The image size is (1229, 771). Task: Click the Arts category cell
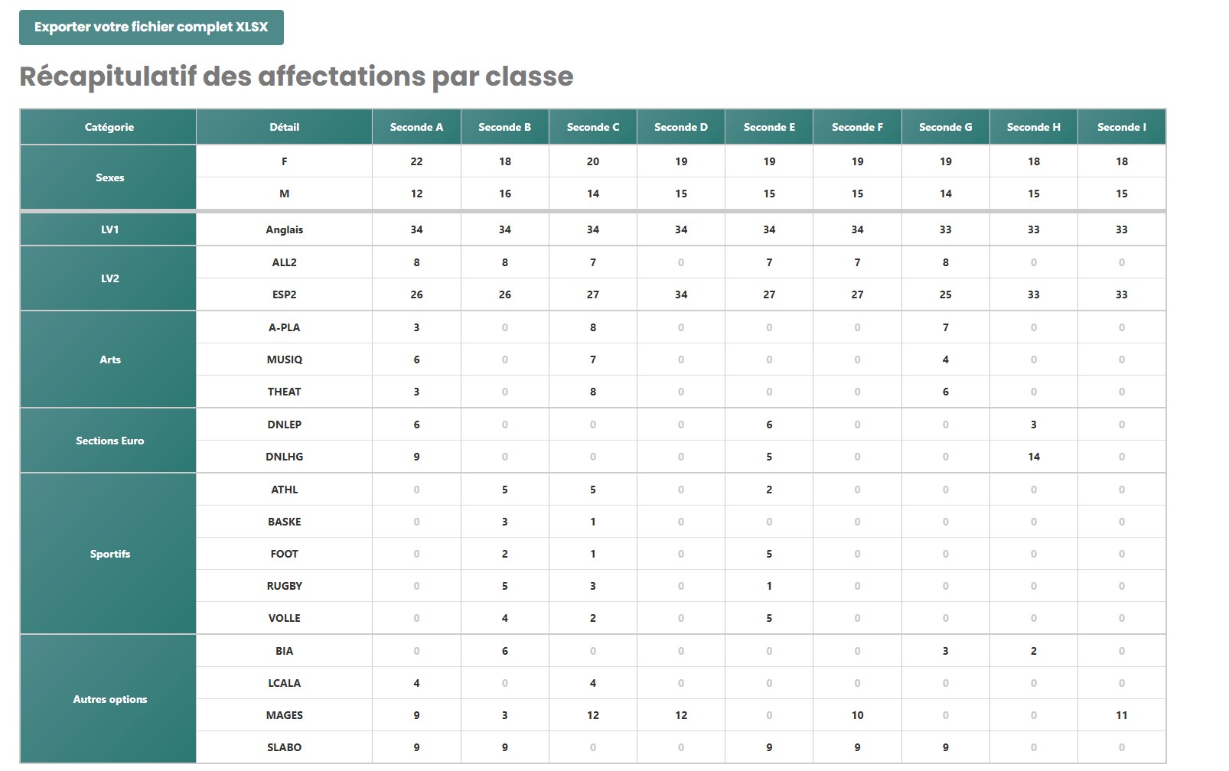(x=109, y=359)
